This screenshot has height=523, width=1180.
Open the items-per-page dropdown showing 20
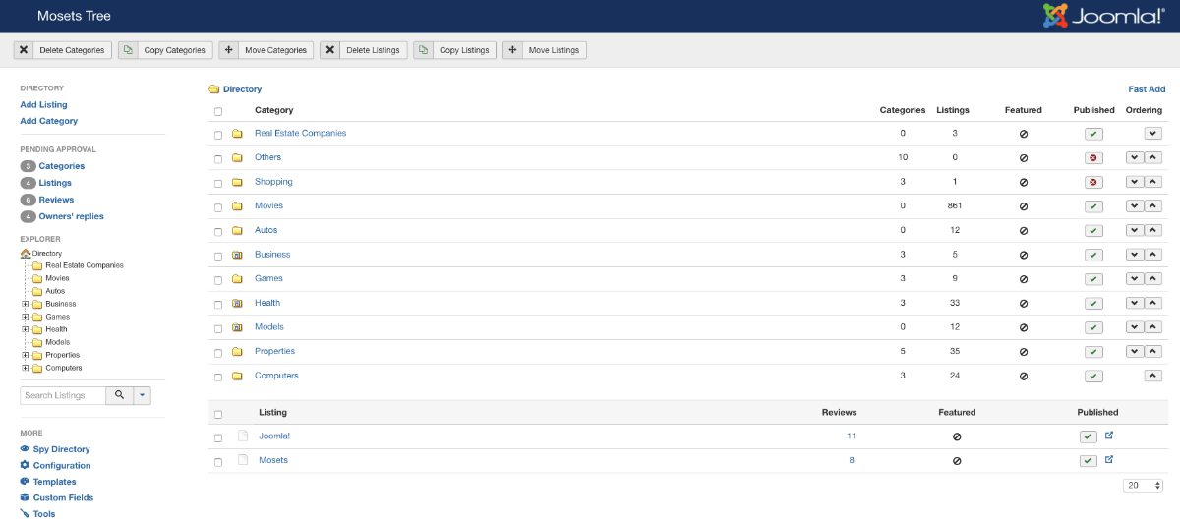[x=1143, y=486]
